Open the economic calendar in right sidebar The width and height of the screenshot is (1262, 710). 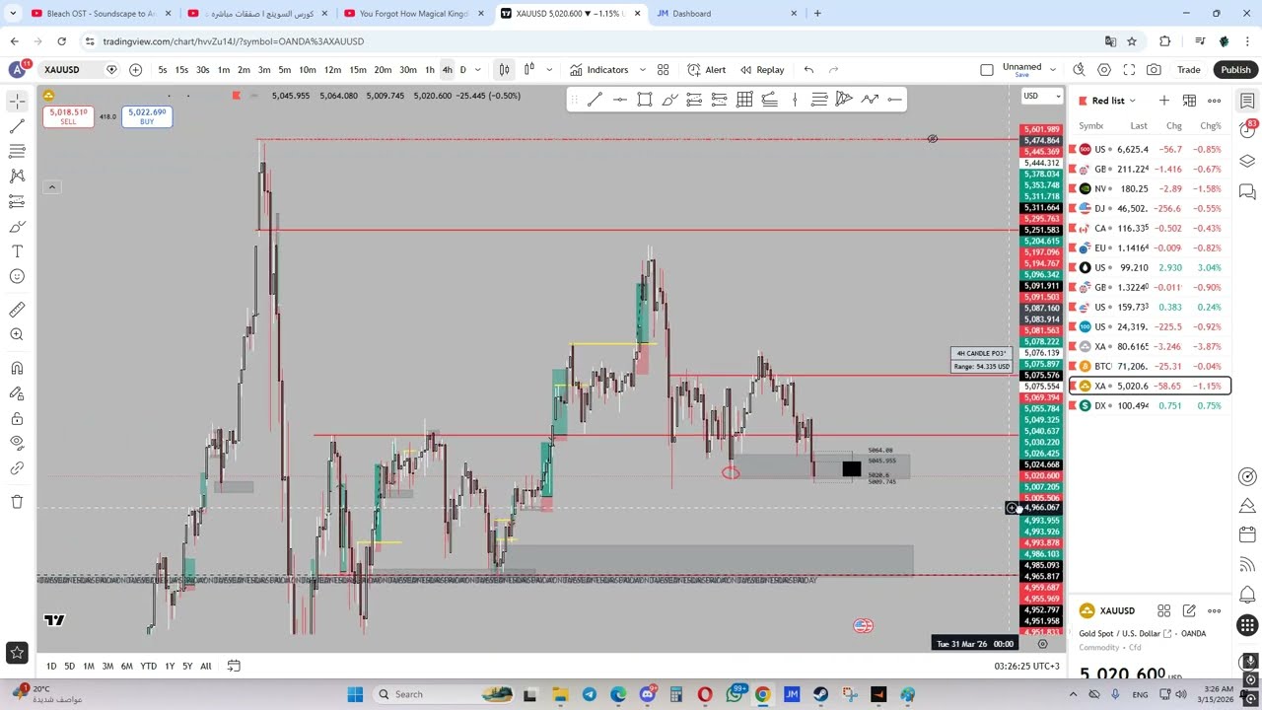(1247, 534)
